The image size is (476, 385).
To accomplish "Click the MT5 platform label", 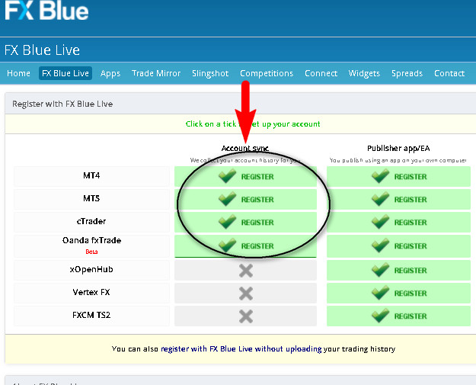I will pyautogui.click(x=91, y=198).
